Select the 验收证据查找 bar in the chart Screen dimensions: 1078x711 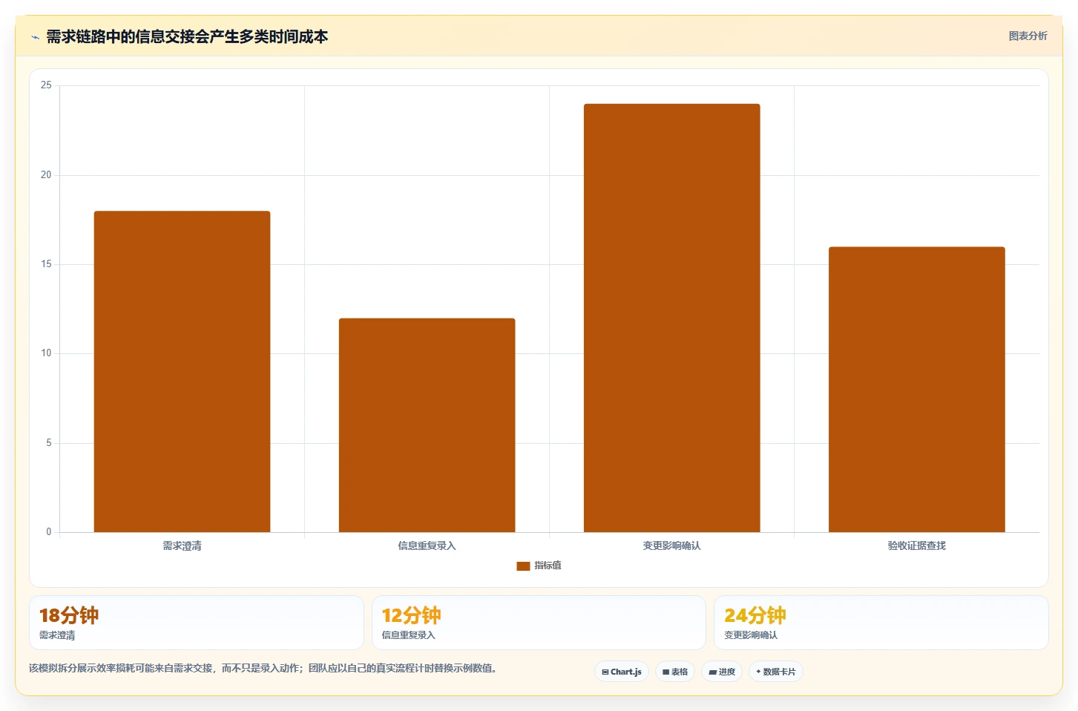[x=916, y=390]
